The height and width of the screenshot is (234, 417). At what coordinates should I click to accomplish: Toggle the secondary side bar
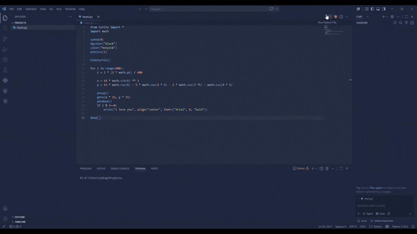point(384,9)
